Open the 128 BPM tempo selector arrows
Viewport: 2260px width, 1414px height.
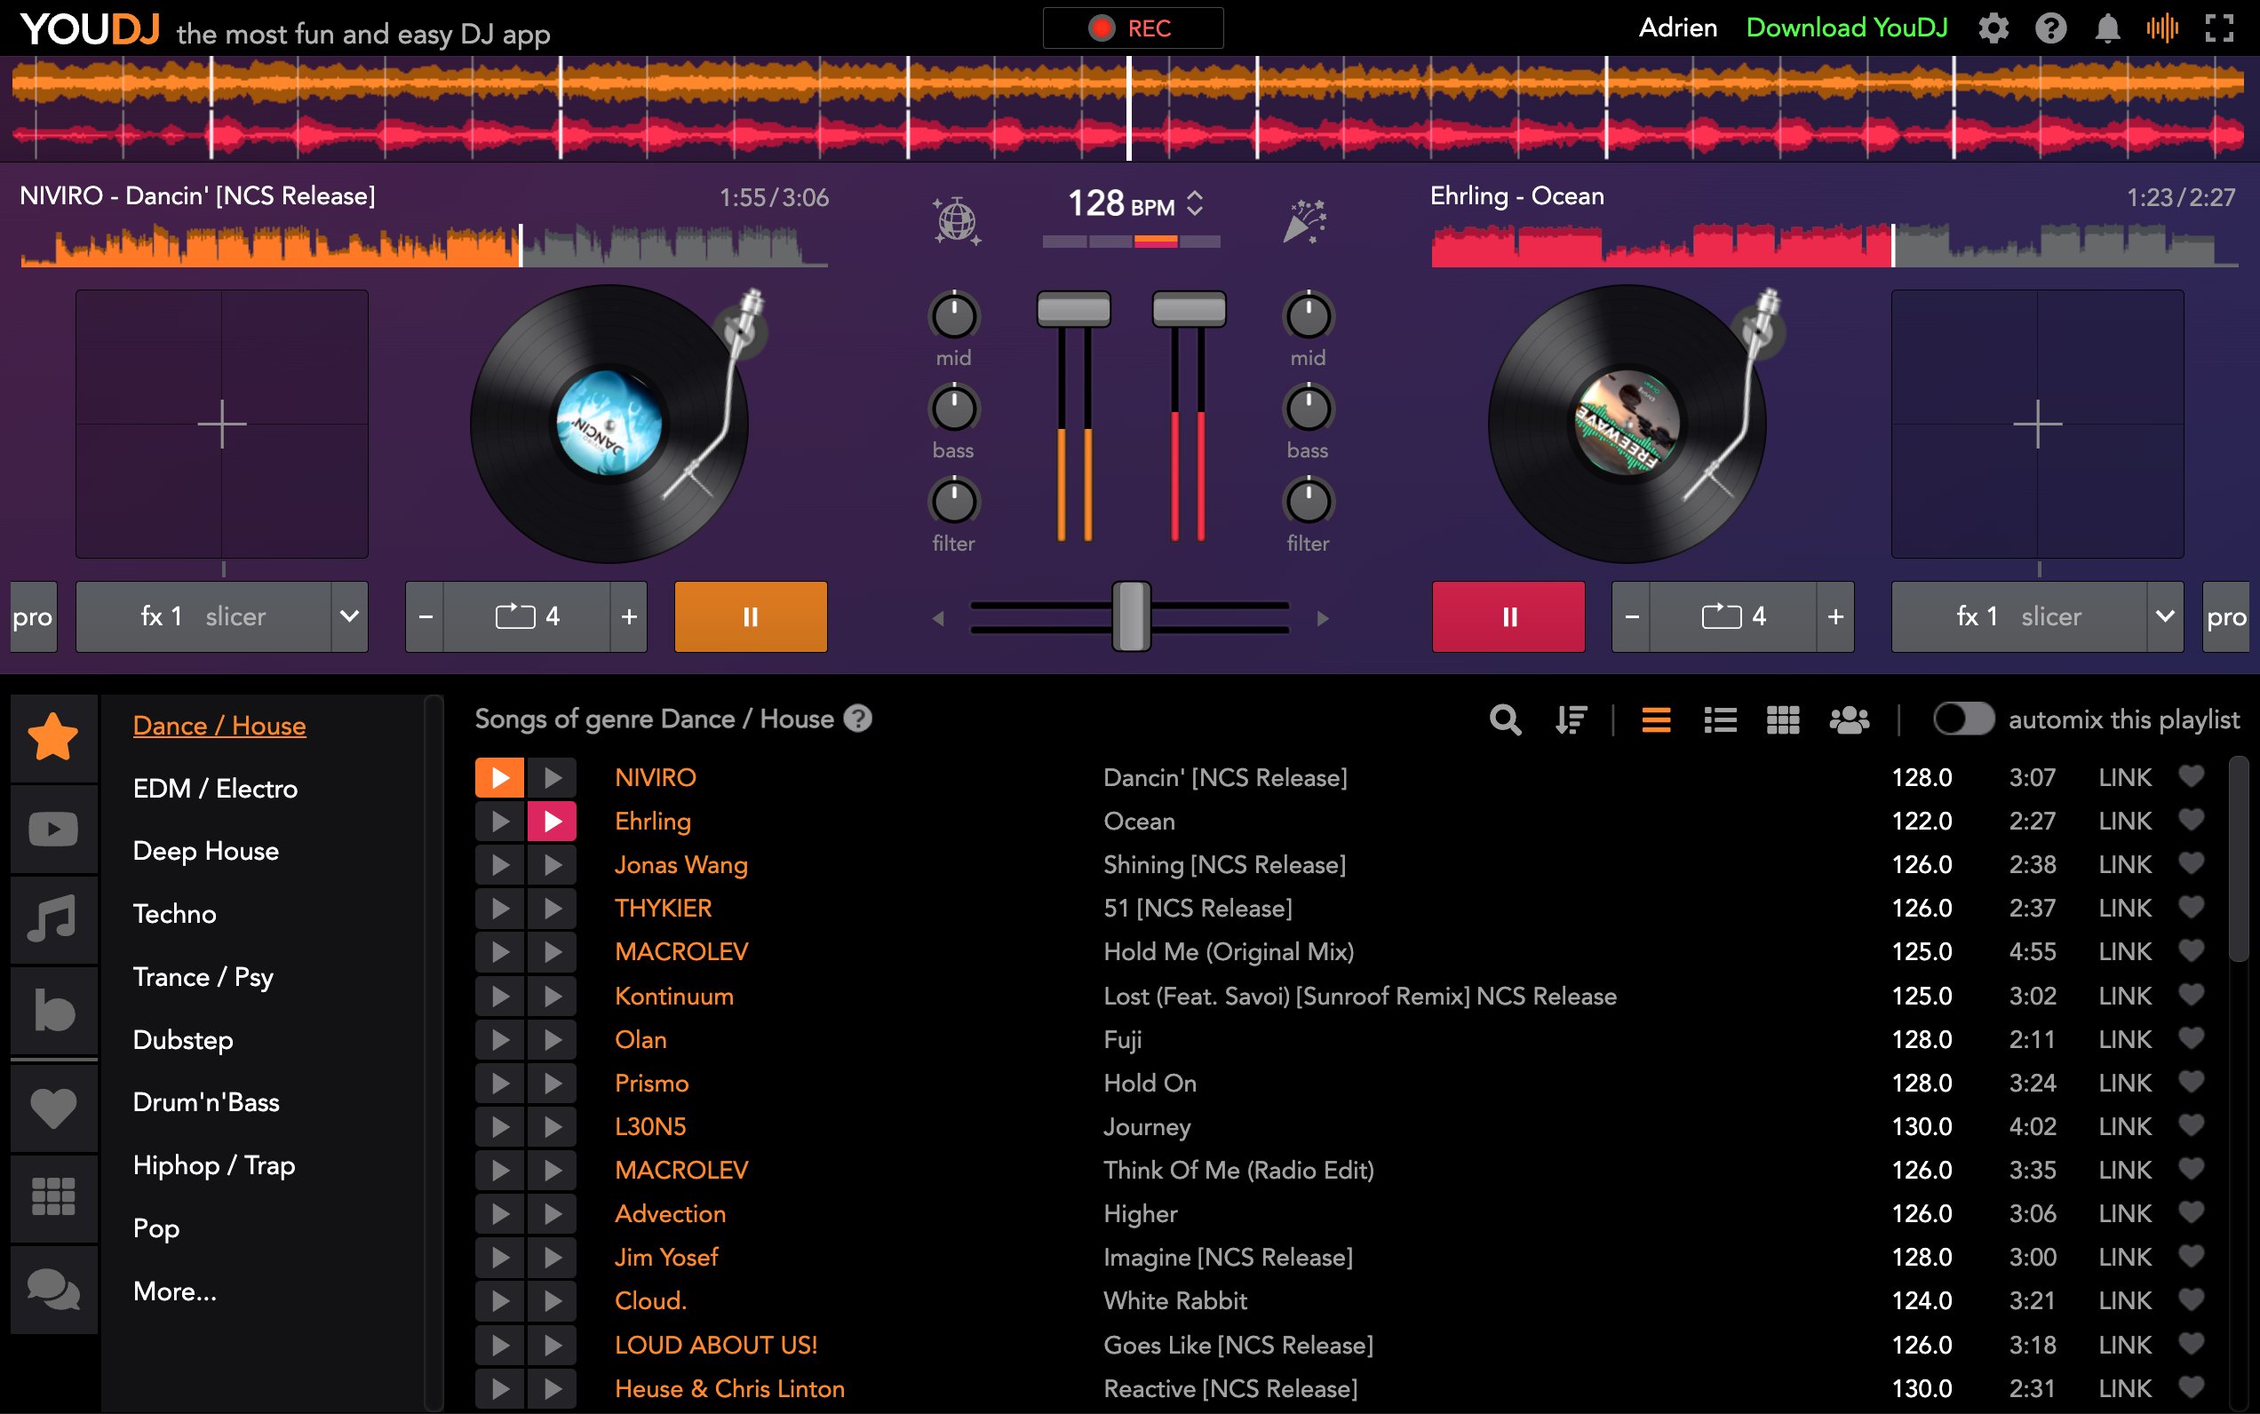point(1195,203)
